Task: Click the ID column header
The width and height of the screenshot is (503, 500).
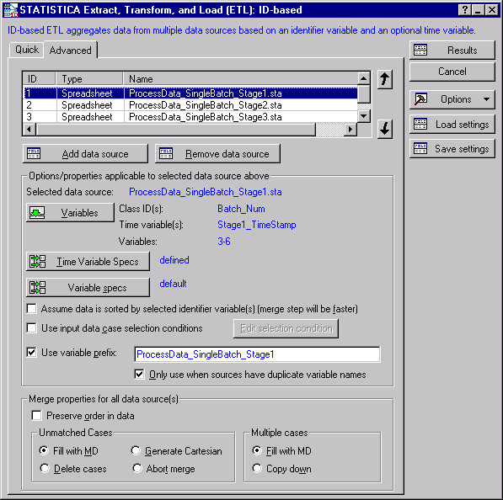Action: click(39, 79)
